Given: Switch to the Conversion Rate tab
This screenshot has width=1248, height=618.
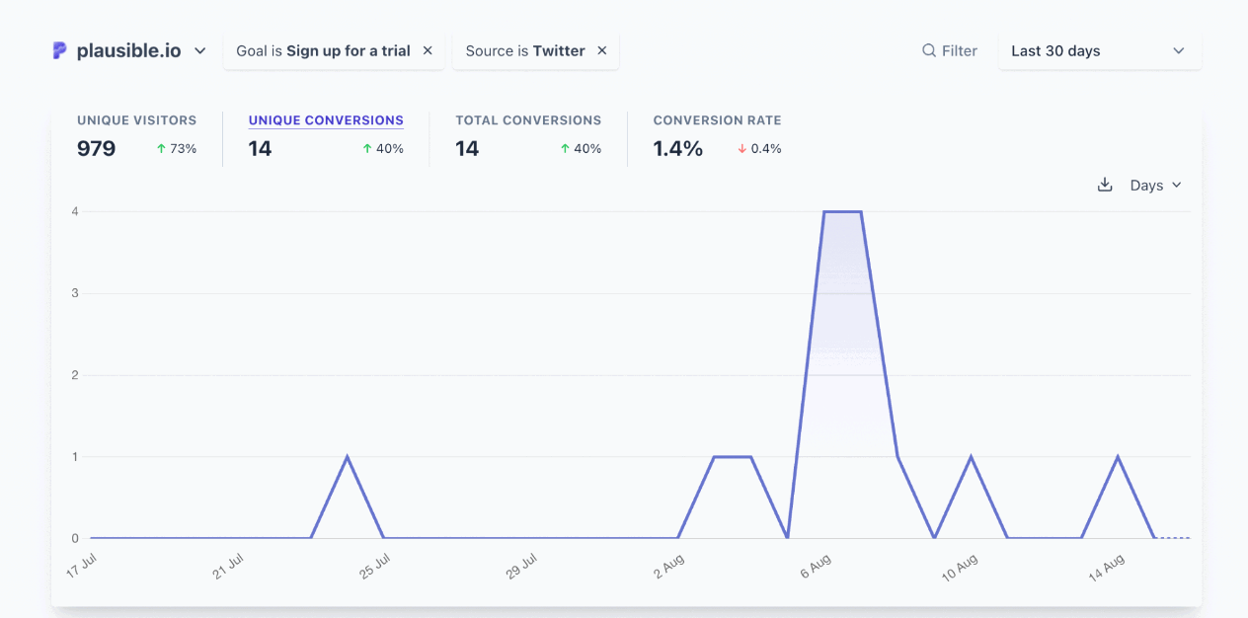Looking at the screenshot, I should point(718,133).
